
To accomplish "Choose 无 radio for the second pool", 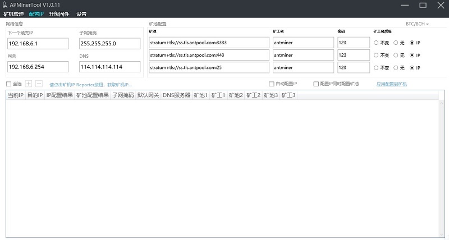I will pos(395,55).
